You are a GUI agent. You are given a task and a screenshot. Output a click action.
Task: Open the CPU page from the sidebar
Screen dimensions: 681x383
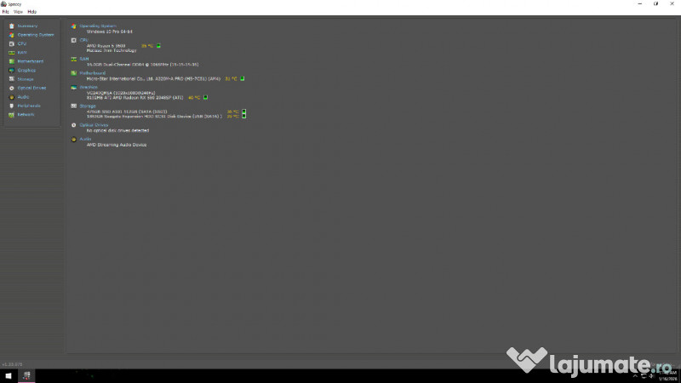[22, 43]
